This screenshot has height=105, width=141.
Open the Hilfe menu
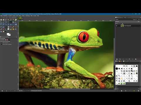tap(38, 16)
